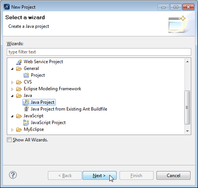Click the JavaScript Project icon

pos(26,123)
